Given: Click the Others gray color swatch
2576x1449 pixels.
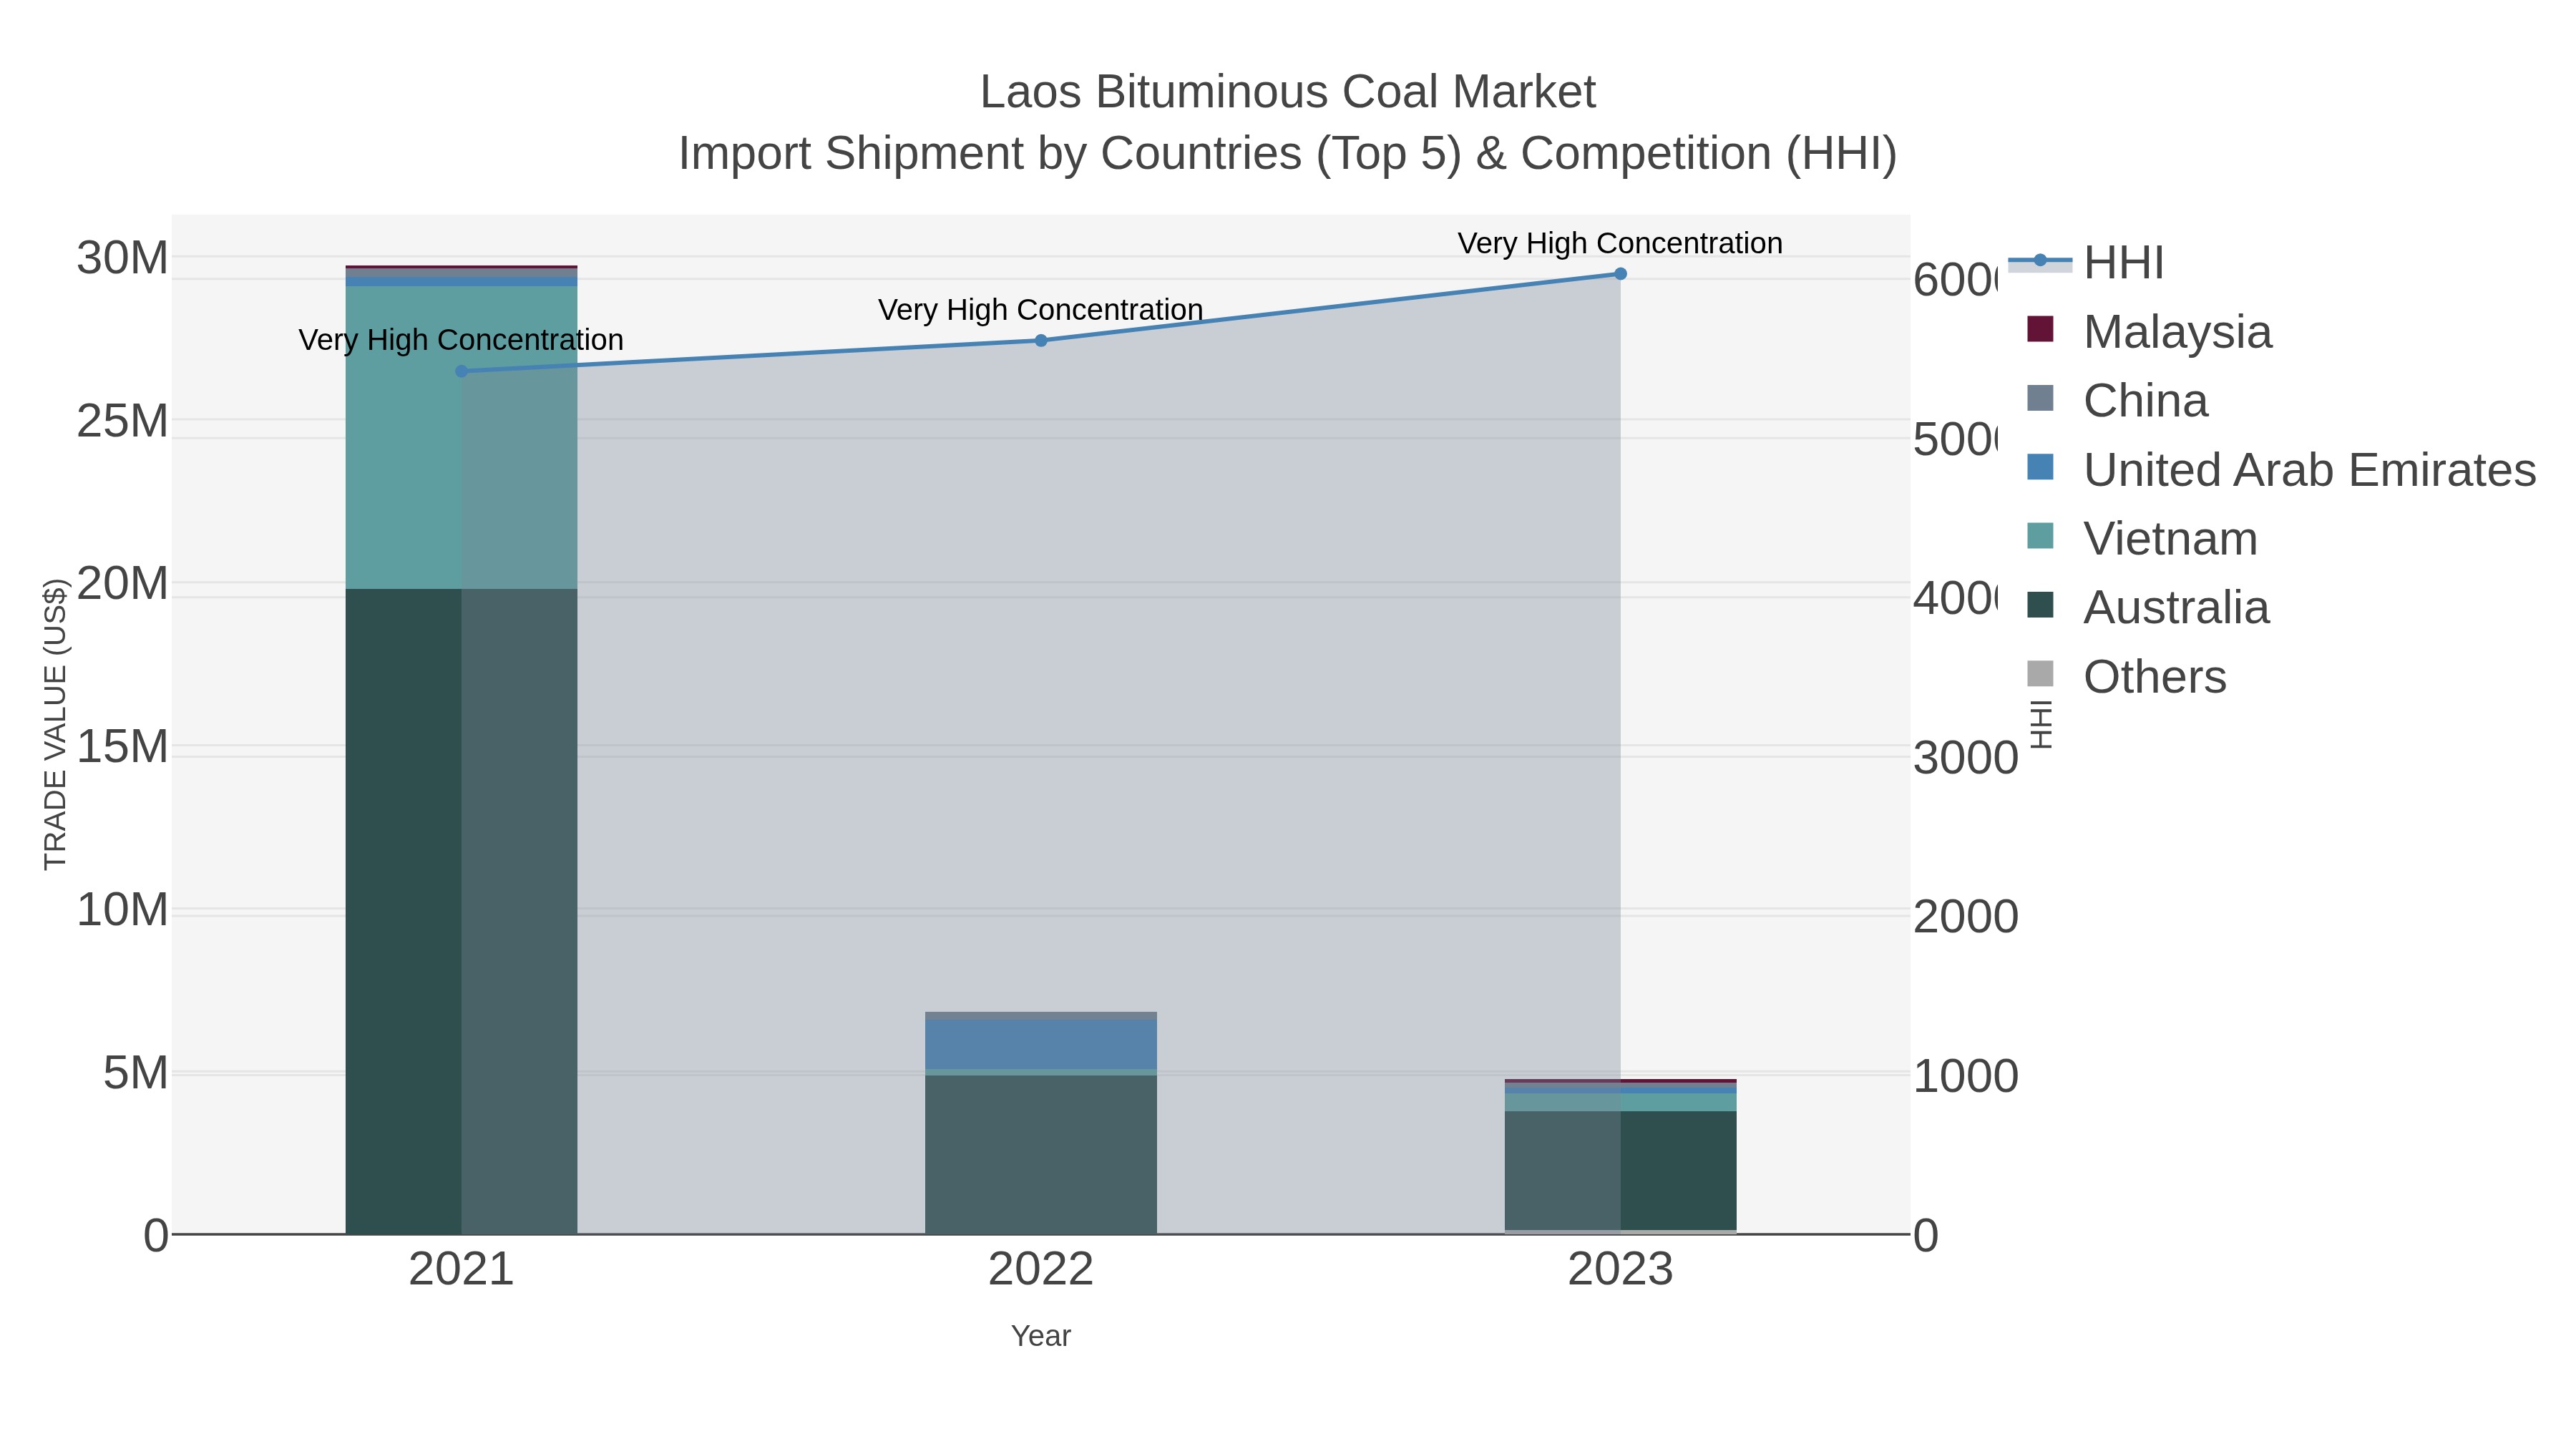Looking at the screenshot, I should tap(2040, 674).
